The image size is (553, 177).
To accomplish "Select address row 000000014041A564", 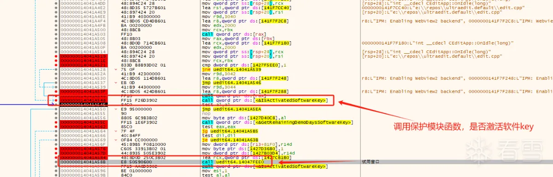I will click(83, 131).
